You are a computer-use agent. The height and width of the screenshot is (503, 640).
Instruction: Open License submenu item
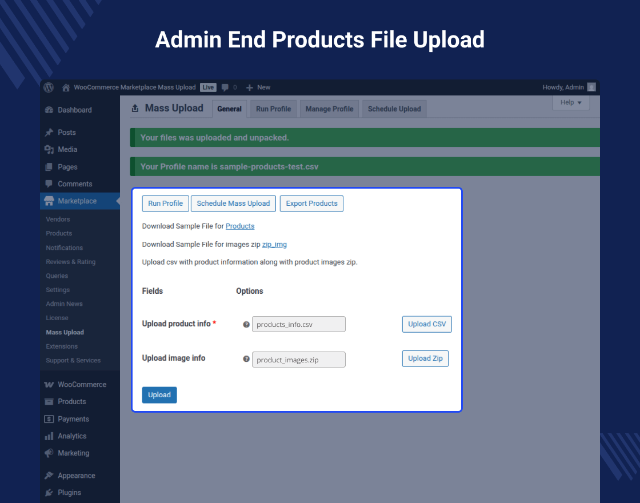tap(57, 318)
